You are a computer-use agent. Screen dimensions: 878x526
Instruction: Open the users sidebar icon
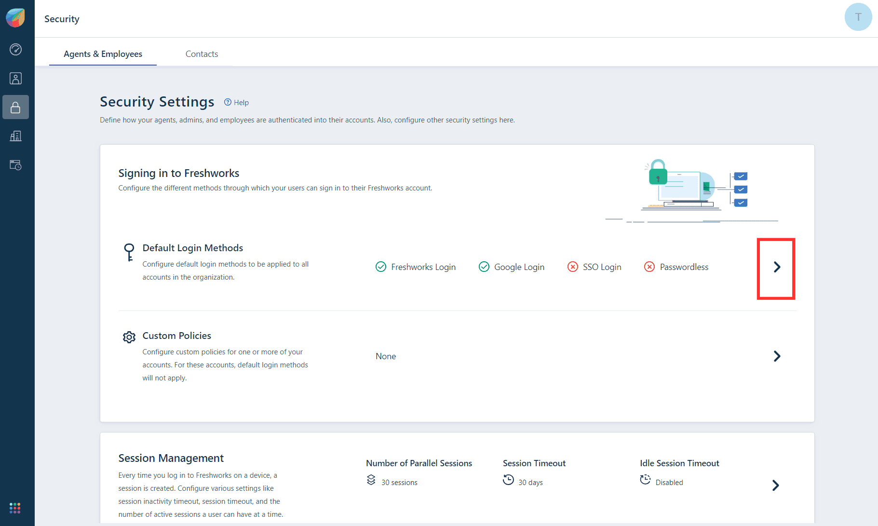coord(15,79)
